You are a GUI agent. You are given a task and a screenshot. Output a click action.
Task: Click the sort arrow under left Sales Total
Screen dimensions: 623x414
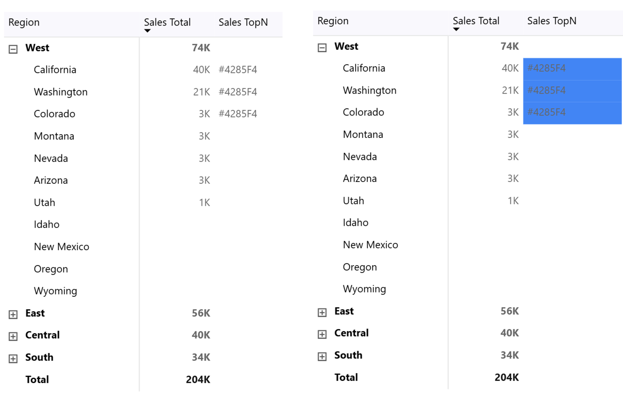(x=147, y=31)
